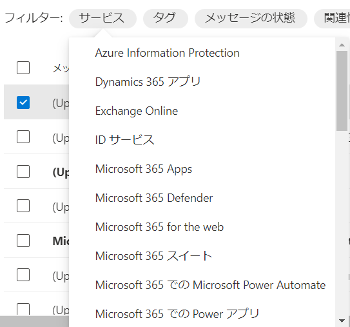Open the partially visible 関連 filter

(x=332, y=18)
